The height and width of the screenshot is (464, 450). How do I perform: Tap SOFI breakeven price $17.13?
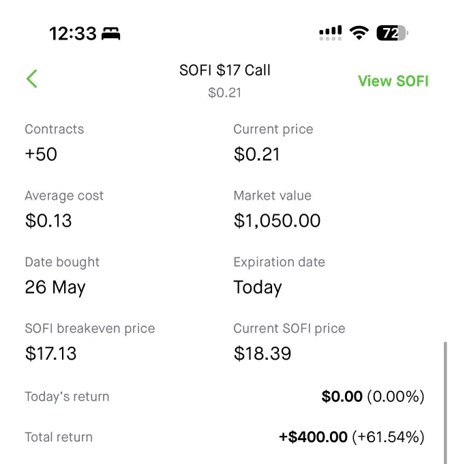tap(51, 353)
